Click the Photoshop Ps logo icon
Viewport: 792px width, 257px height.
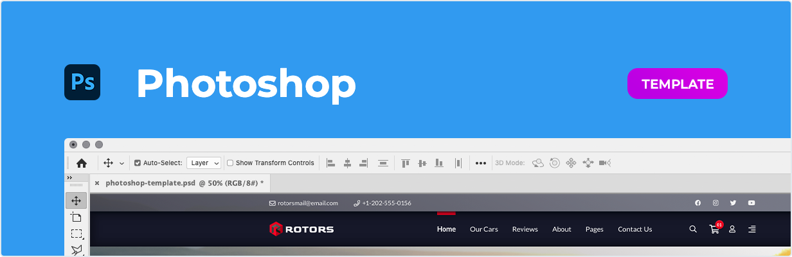(82, 82)
